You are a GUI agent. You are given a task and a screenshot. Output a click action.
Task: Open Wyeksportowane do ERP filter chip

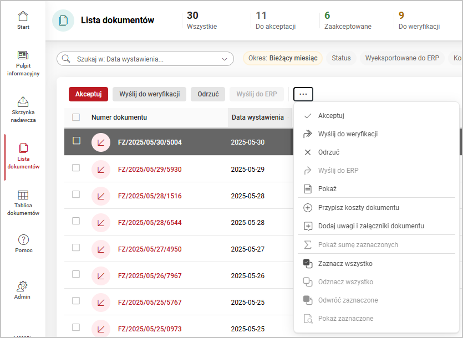click(x=402, y=58)
